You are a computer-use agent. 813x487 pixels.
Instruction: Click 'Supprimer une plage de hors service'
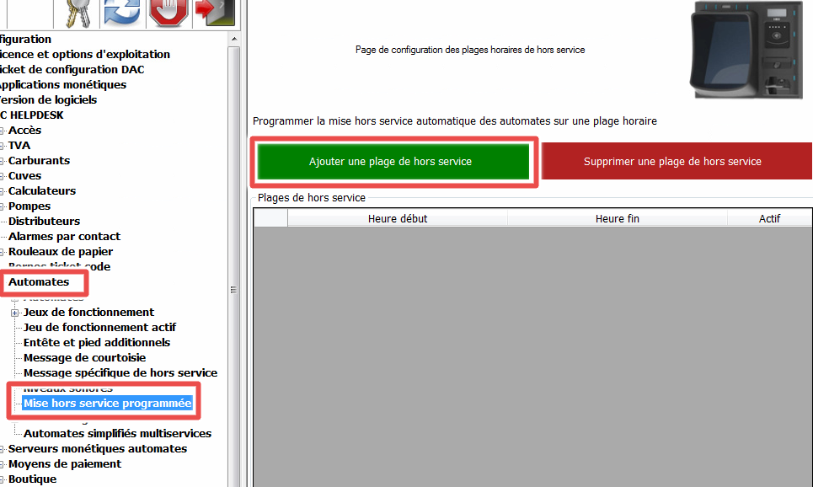pos(672,161)
